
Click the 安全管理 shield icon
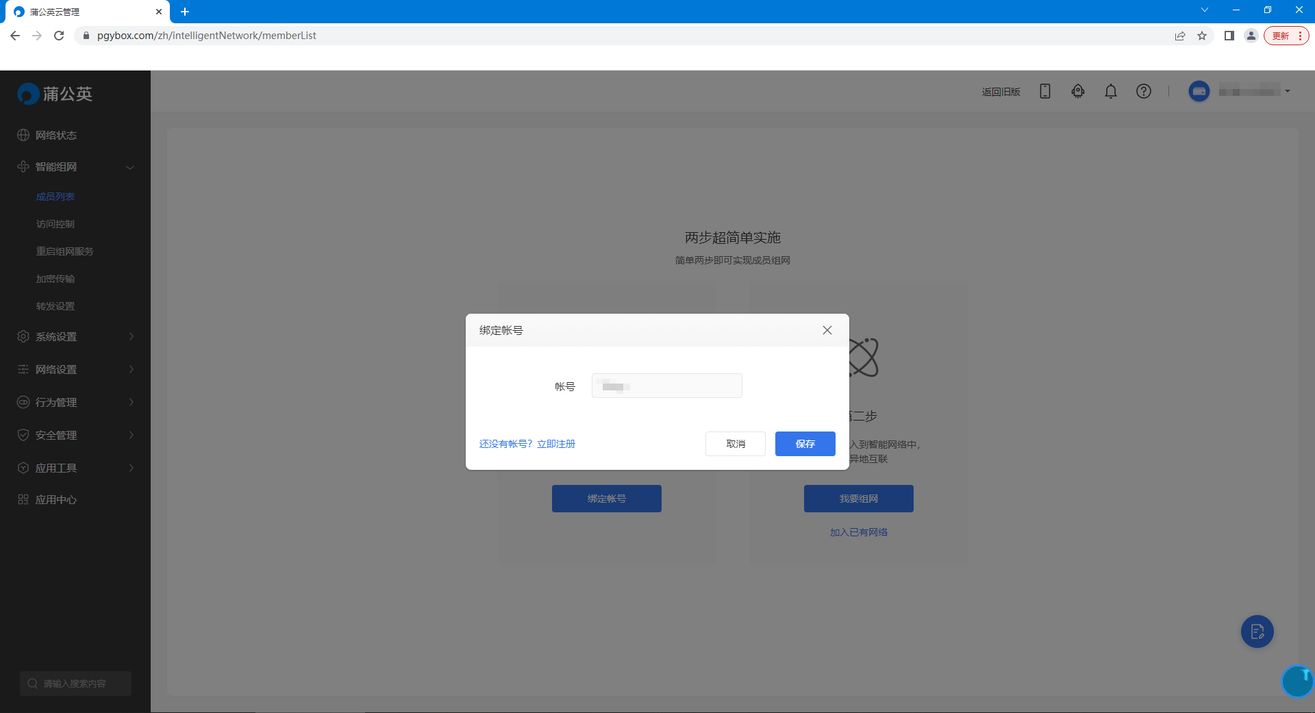[23, 434]
